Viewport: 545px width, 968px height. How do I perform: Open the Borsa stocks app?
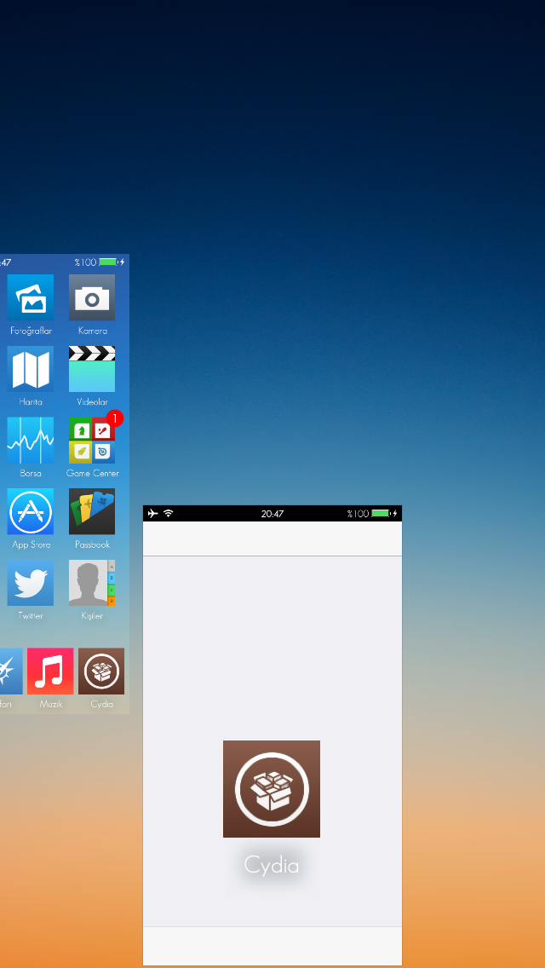pos(31,441)
